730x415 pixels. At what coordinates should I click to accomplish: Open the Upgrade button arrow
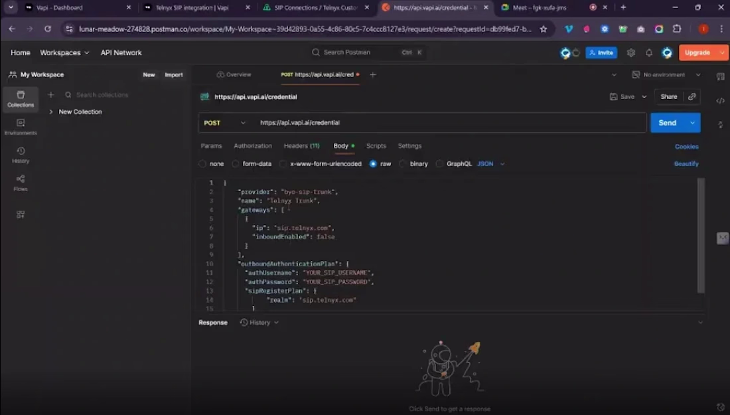[x=722, y=52]
